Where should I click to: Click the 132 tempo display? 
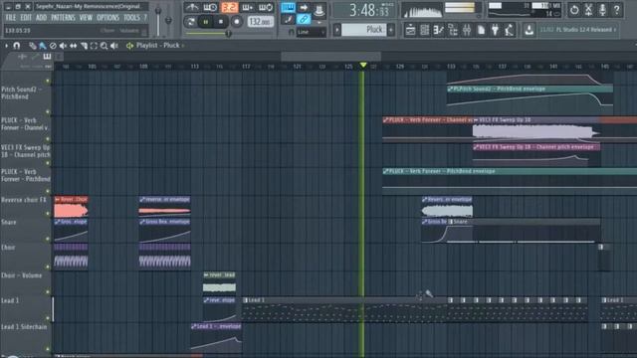coord(261,21)
